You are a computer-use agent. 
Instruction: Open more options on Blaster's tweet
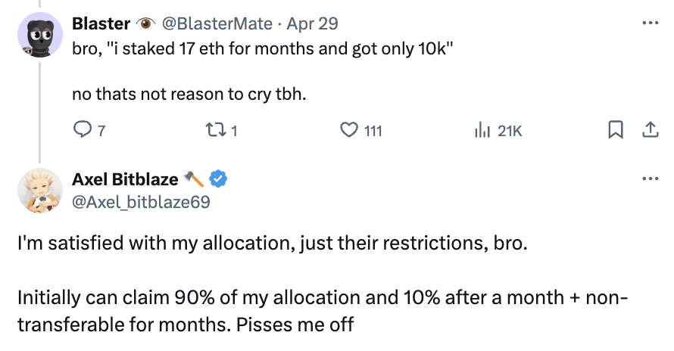pos(649,23)
